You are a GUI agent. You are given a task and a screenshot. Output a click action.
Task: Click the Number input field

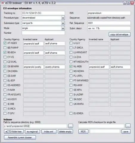point(43,33)
